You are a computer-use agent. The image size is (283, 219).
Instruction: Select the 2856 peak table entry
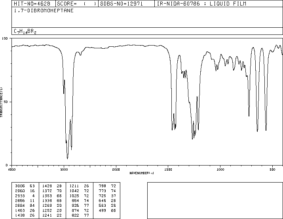tap(20, 200)
